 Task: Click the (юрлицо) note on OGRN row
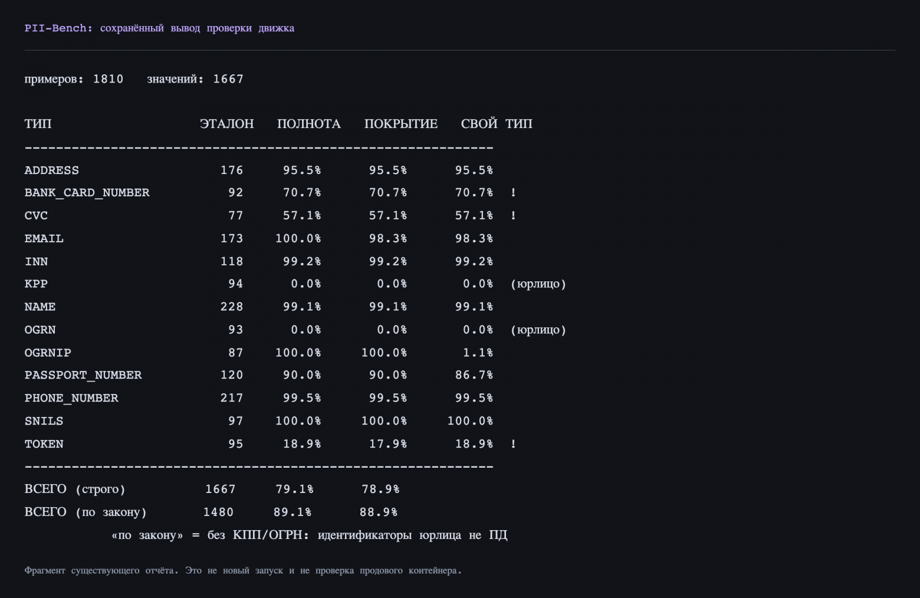pos(538,330)
